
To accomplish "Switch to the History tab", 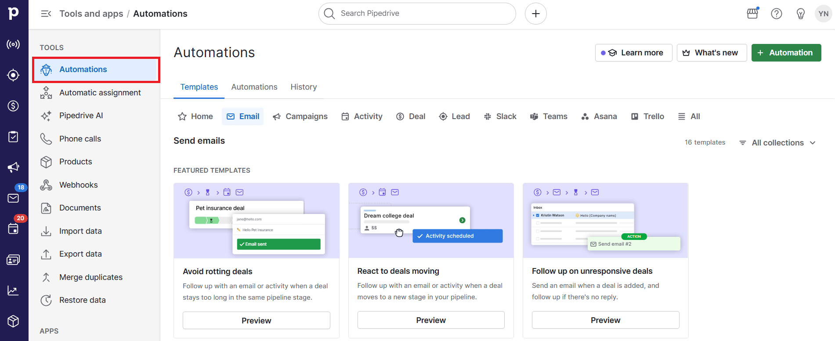I will pyautogui.click(x=304, y=87).
